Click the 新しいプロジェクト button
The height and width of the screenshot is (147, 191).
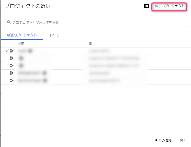tap(170, 6)
